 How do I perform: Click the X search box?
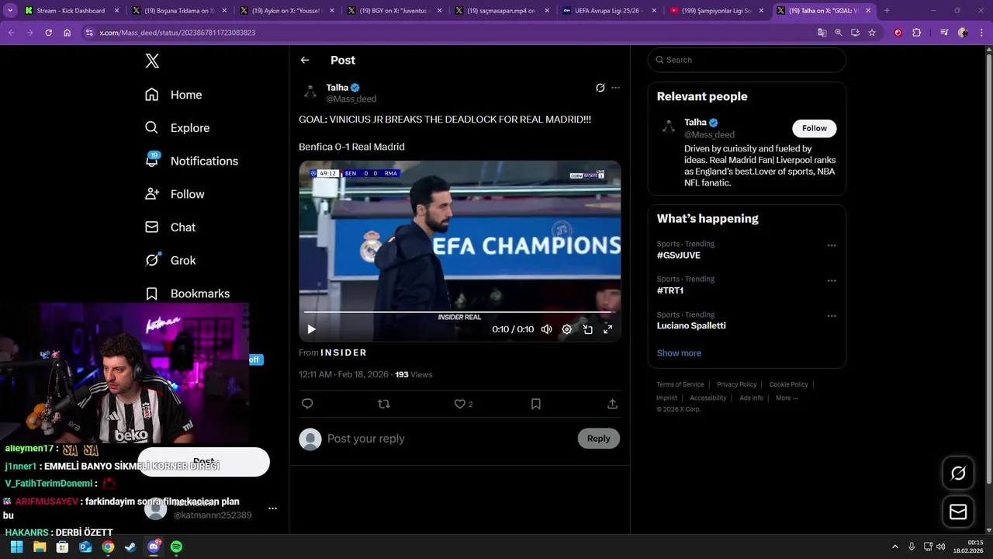746,60
